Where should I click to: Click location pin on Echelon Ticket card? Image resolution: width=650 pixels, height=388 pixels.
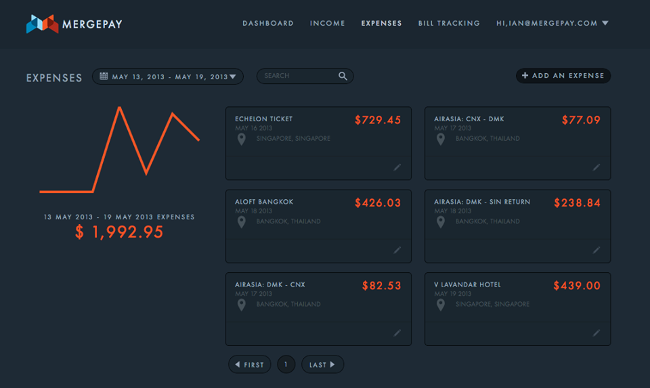[241, 139]
